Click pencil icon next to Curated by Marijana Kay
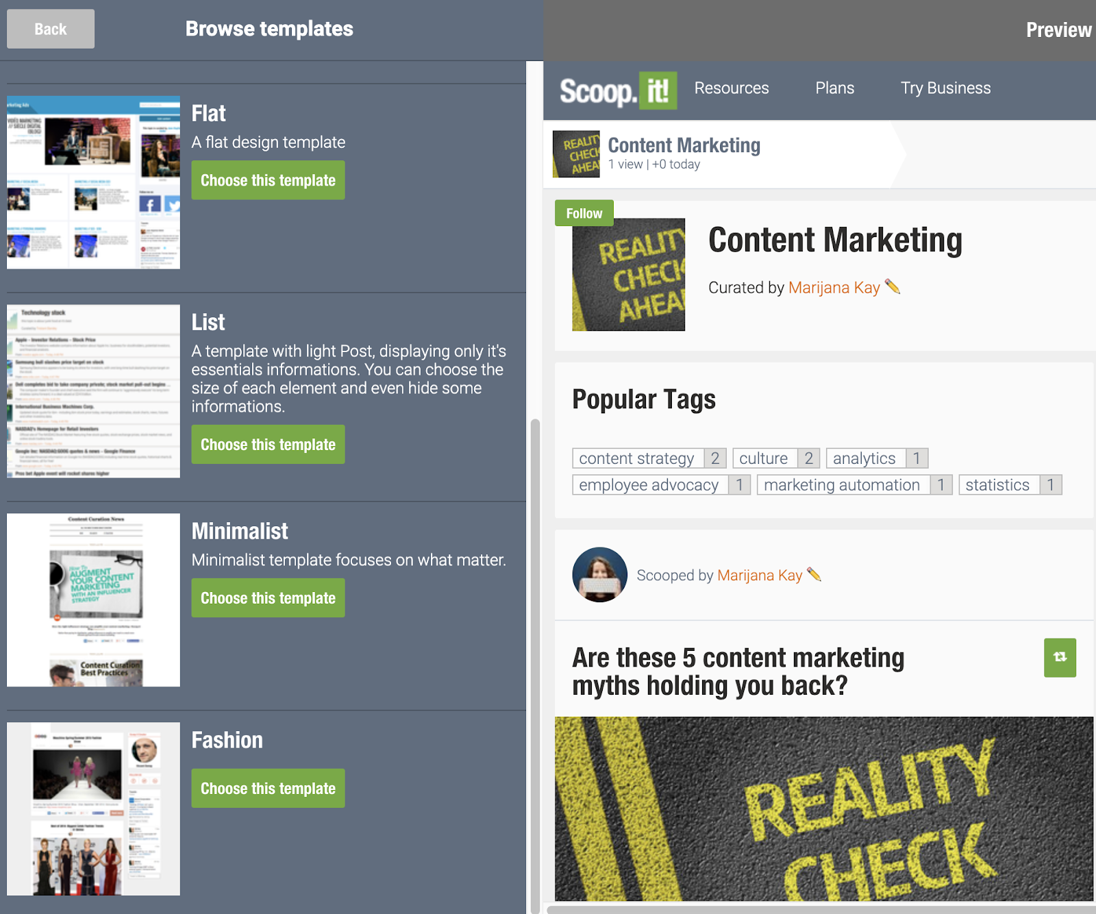Image resolution: width=1096 pixels, height=914 pixels. [892, 286]
